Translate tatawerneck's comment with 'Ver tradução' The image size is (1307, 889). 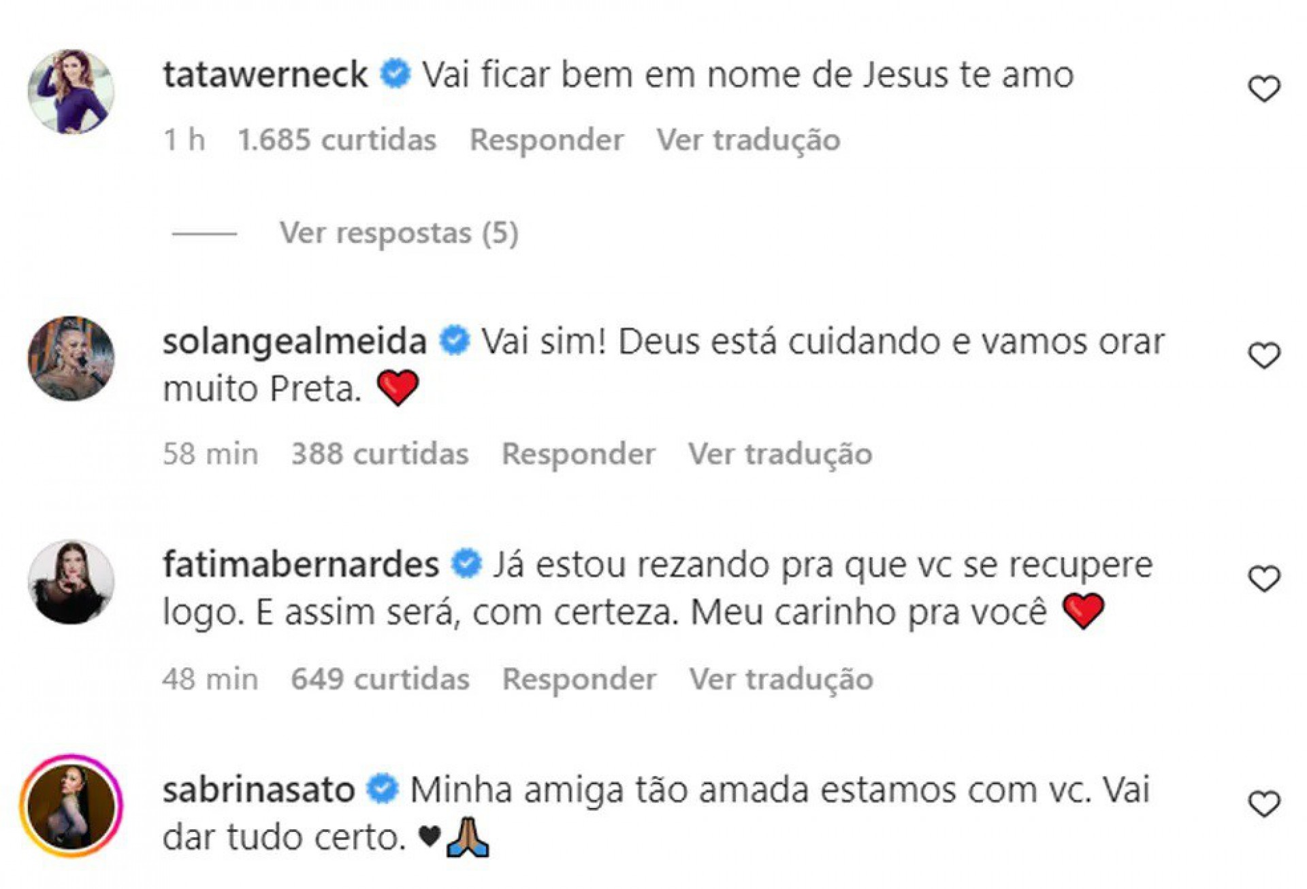748,140
